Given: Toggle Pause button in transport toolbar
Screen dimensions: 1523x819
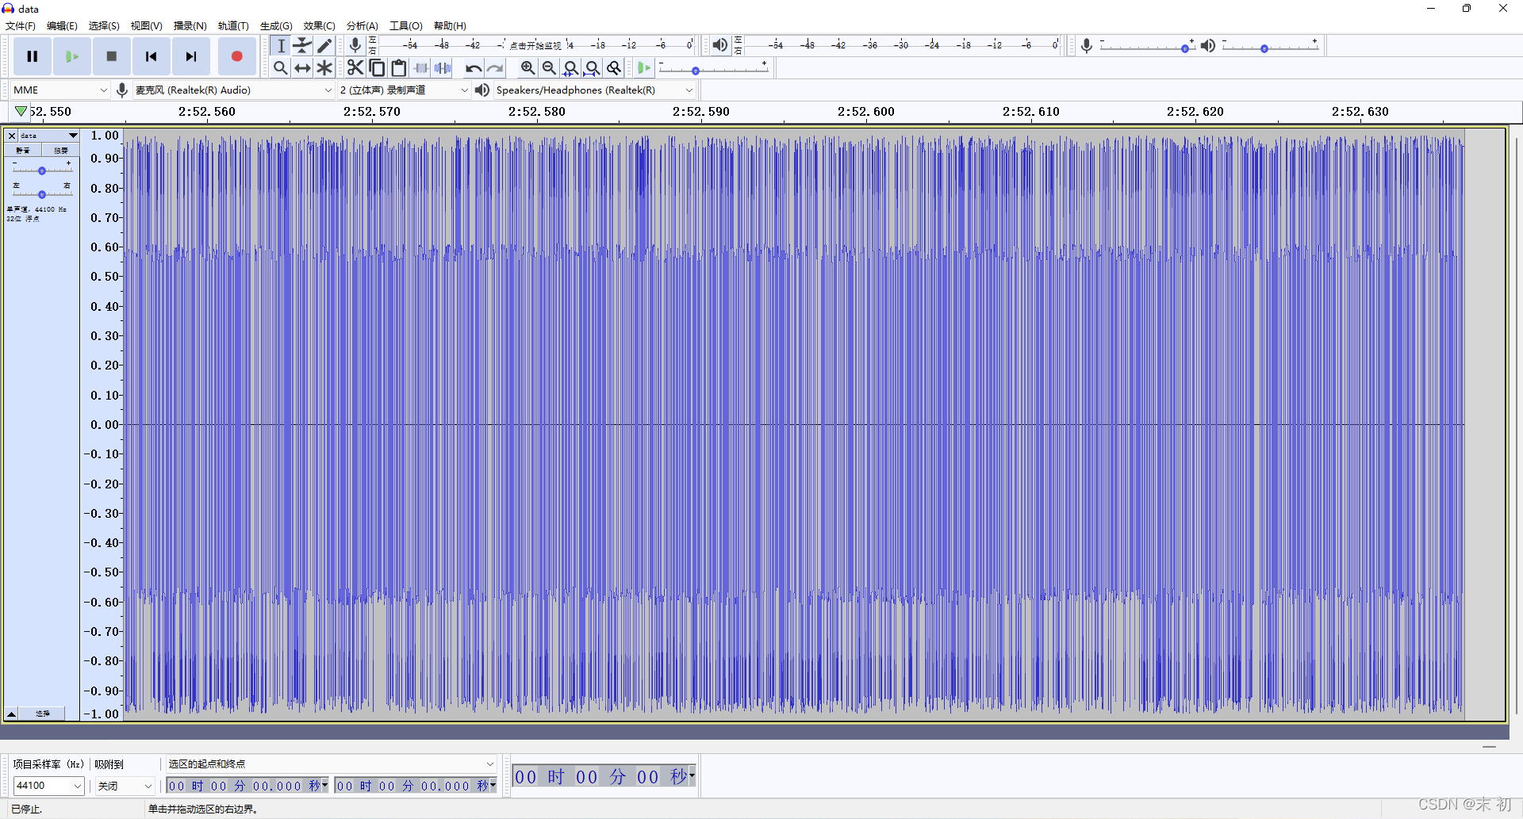Looking at the screenshot, I should point(33,56).
